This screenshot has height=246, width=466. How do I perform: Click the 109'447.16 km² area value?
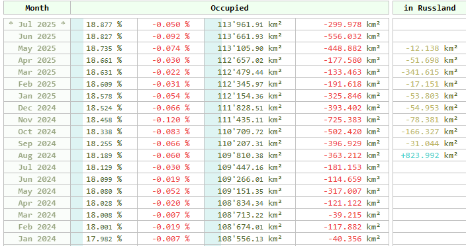[x=250, y=167]
